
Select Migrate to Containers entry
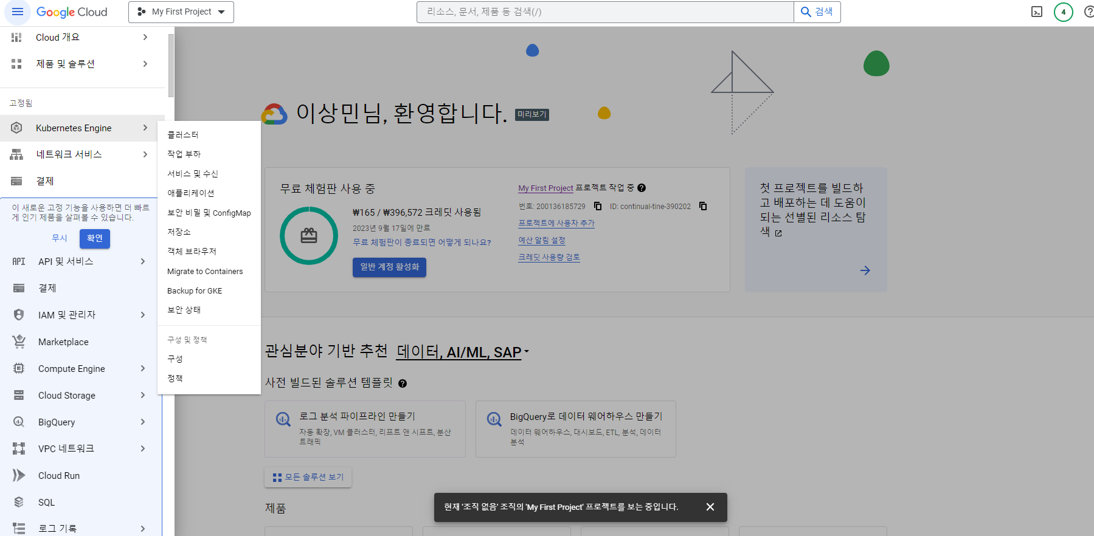(209, 272)
